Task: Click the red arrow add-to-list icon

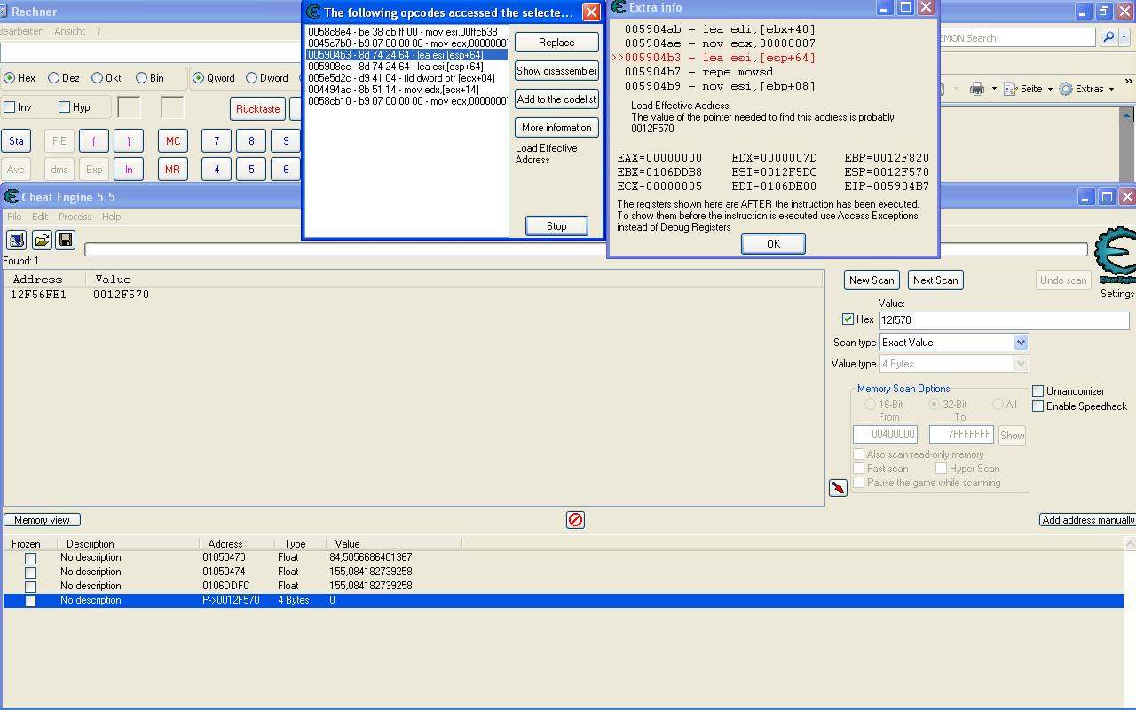Action: point(838,488)
